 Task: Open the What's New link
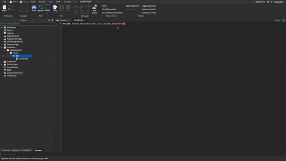click(x=260, y=2)
